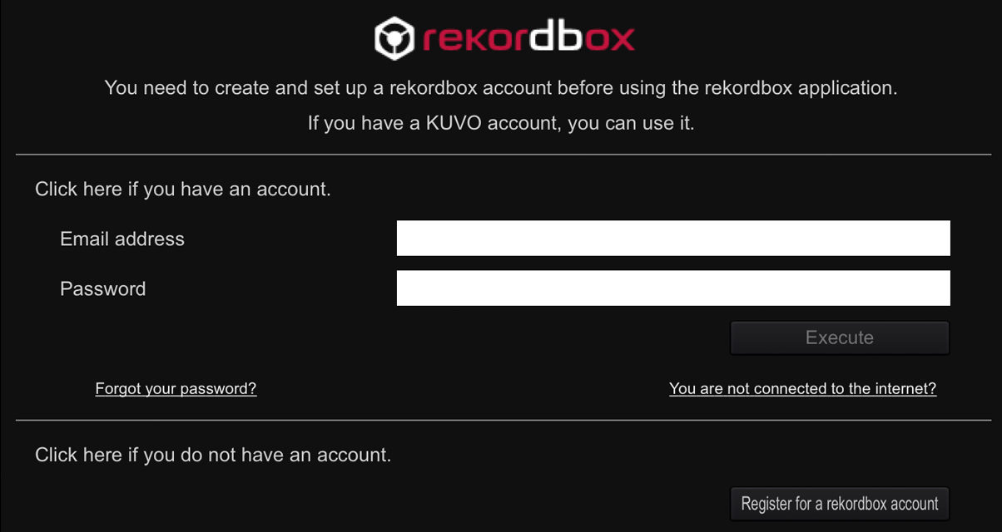Image resolution: width=1002 pixels, height=532 pixels.
Task: Click the divider line above the login section
Action: point(503,155)
